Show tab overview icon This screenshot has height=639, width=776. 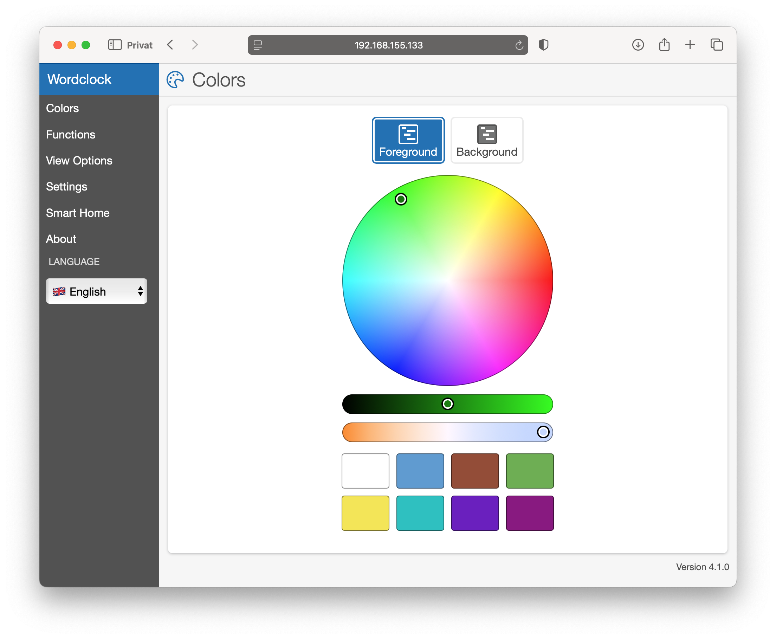click(x=716, y=45)
